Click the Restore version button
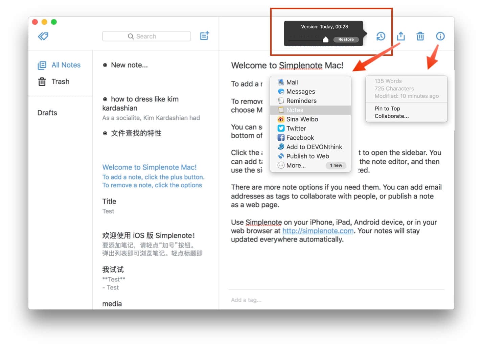This screenshot has height=349, width=483. click(346, 39)
